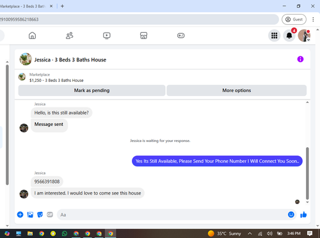
Task: Open the volume speaker tray icon
Action: tap(269, 234)
